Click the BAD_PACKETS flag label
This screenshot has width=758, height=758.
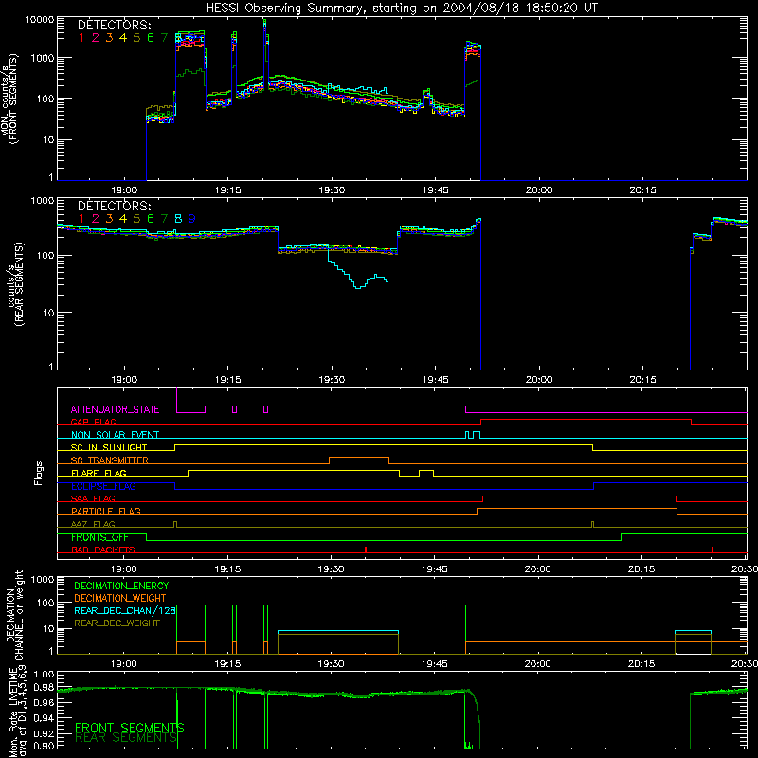point(103,550)
